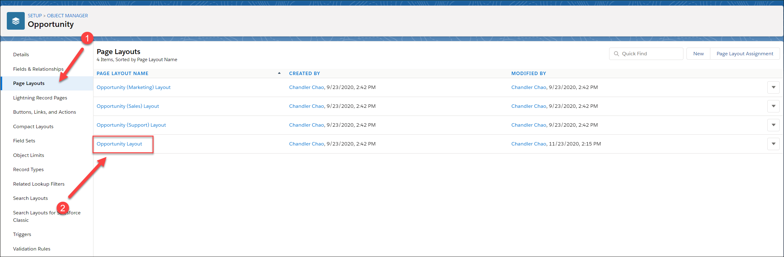Screen dimensions: 784x257
Task: Click the sort arrow on Page Layout Name
Action: tap(279, 73)
